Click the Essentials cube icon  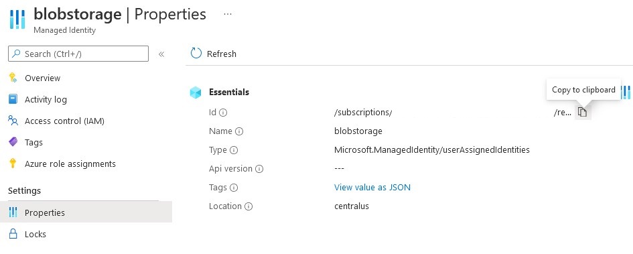(196, 92)
